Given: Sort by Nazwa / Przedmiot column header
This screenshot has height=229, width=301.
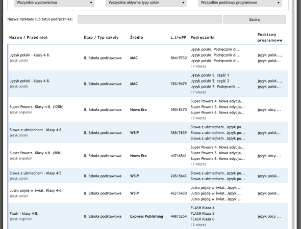Looking at the screenshot, I should pos(29,37).
